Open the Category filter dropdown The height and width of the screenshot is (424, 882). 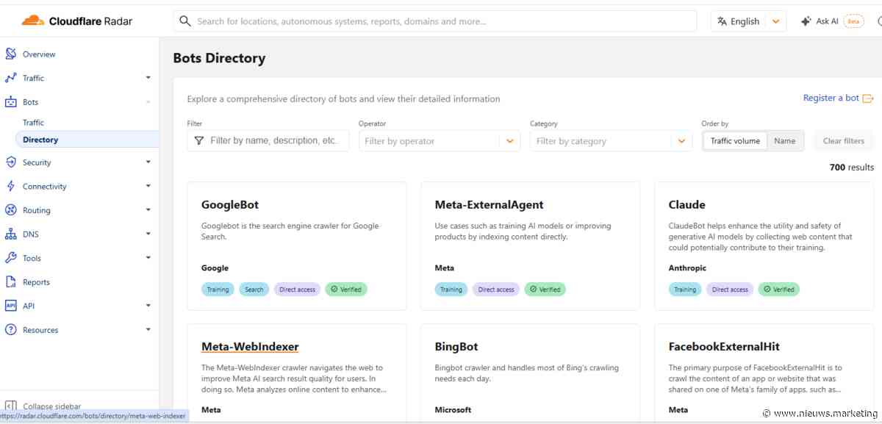point(681,141)
